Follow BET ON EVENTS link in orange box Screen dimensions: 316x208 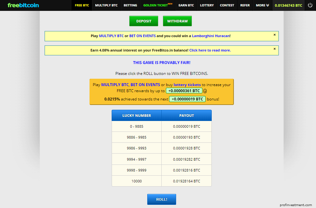145,85
